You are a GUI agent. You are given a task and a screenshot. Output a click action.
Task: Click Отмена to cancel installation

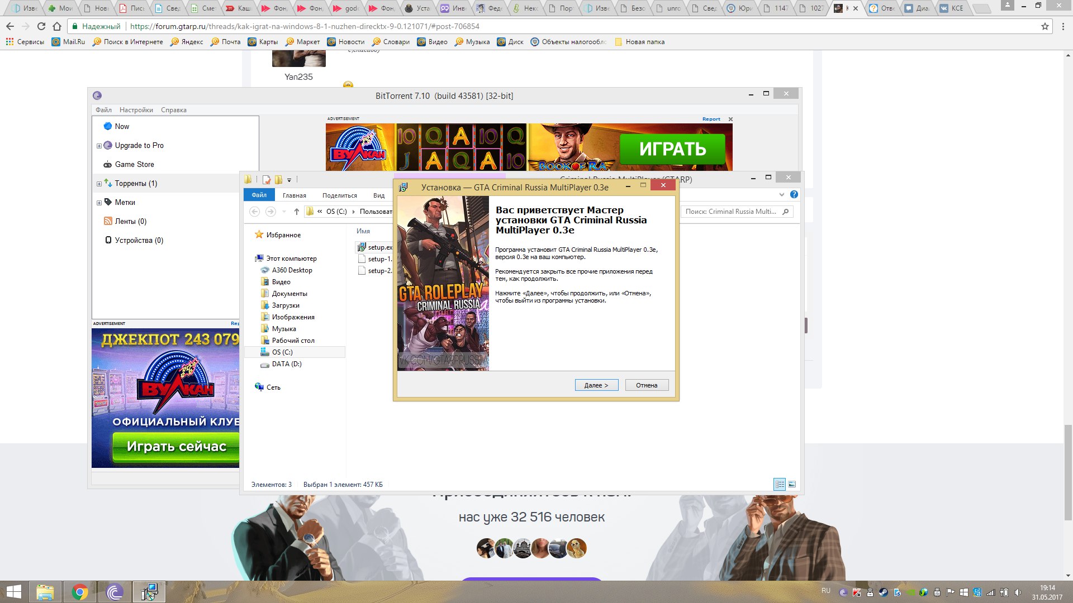[x=646, y=385]
